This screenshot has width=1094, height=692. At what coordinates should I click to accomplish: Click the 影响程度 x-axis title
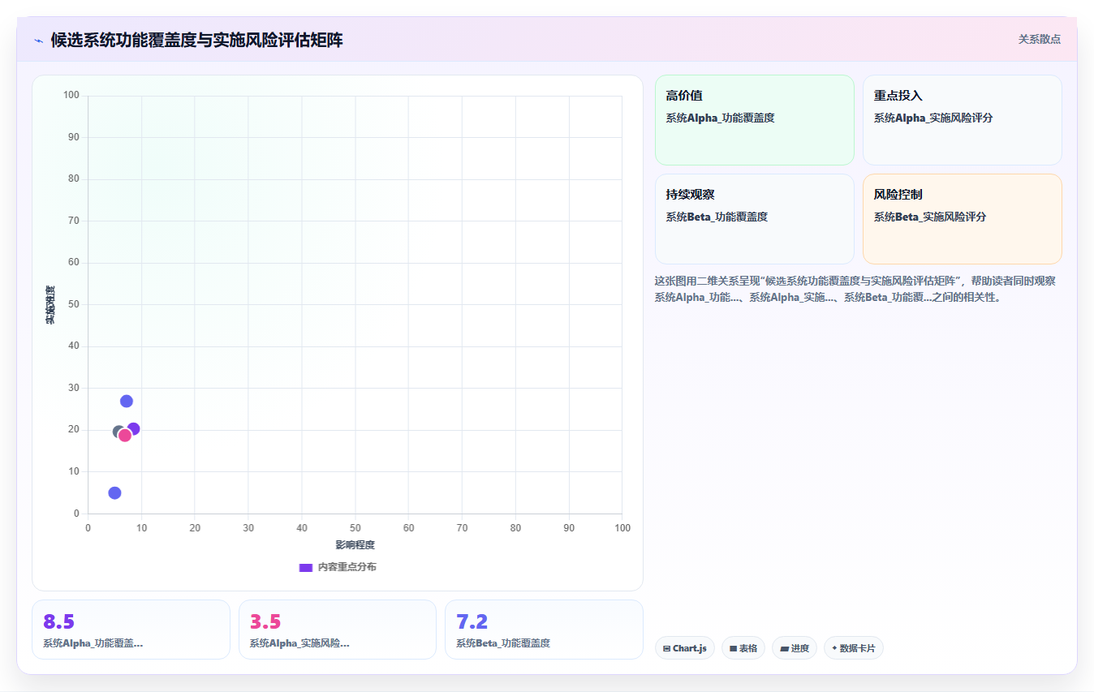355,545
